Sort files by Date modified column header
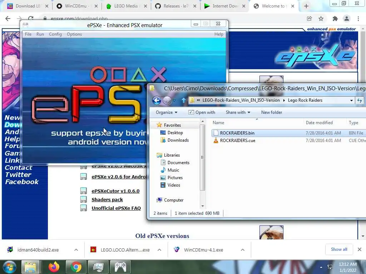Image resolution: width=366 pixels, height=274 pixels. [319, 123]
